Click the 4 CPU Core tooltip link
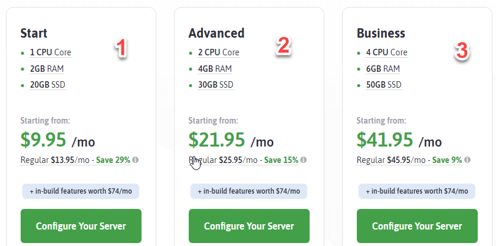The height and width of the screenshot is (246, 496). point(386,52)
